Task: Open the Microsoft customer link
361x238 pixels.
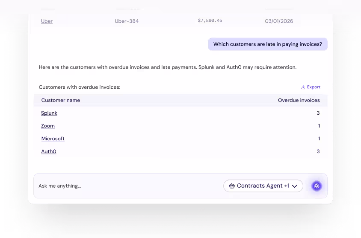Action: pos(53,139)
